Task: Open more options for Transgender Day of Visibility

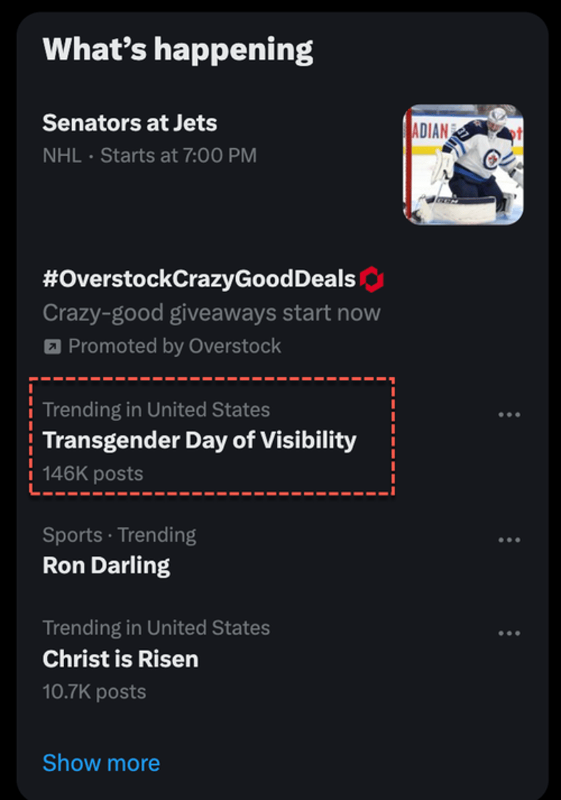Action: pos(509,415)
